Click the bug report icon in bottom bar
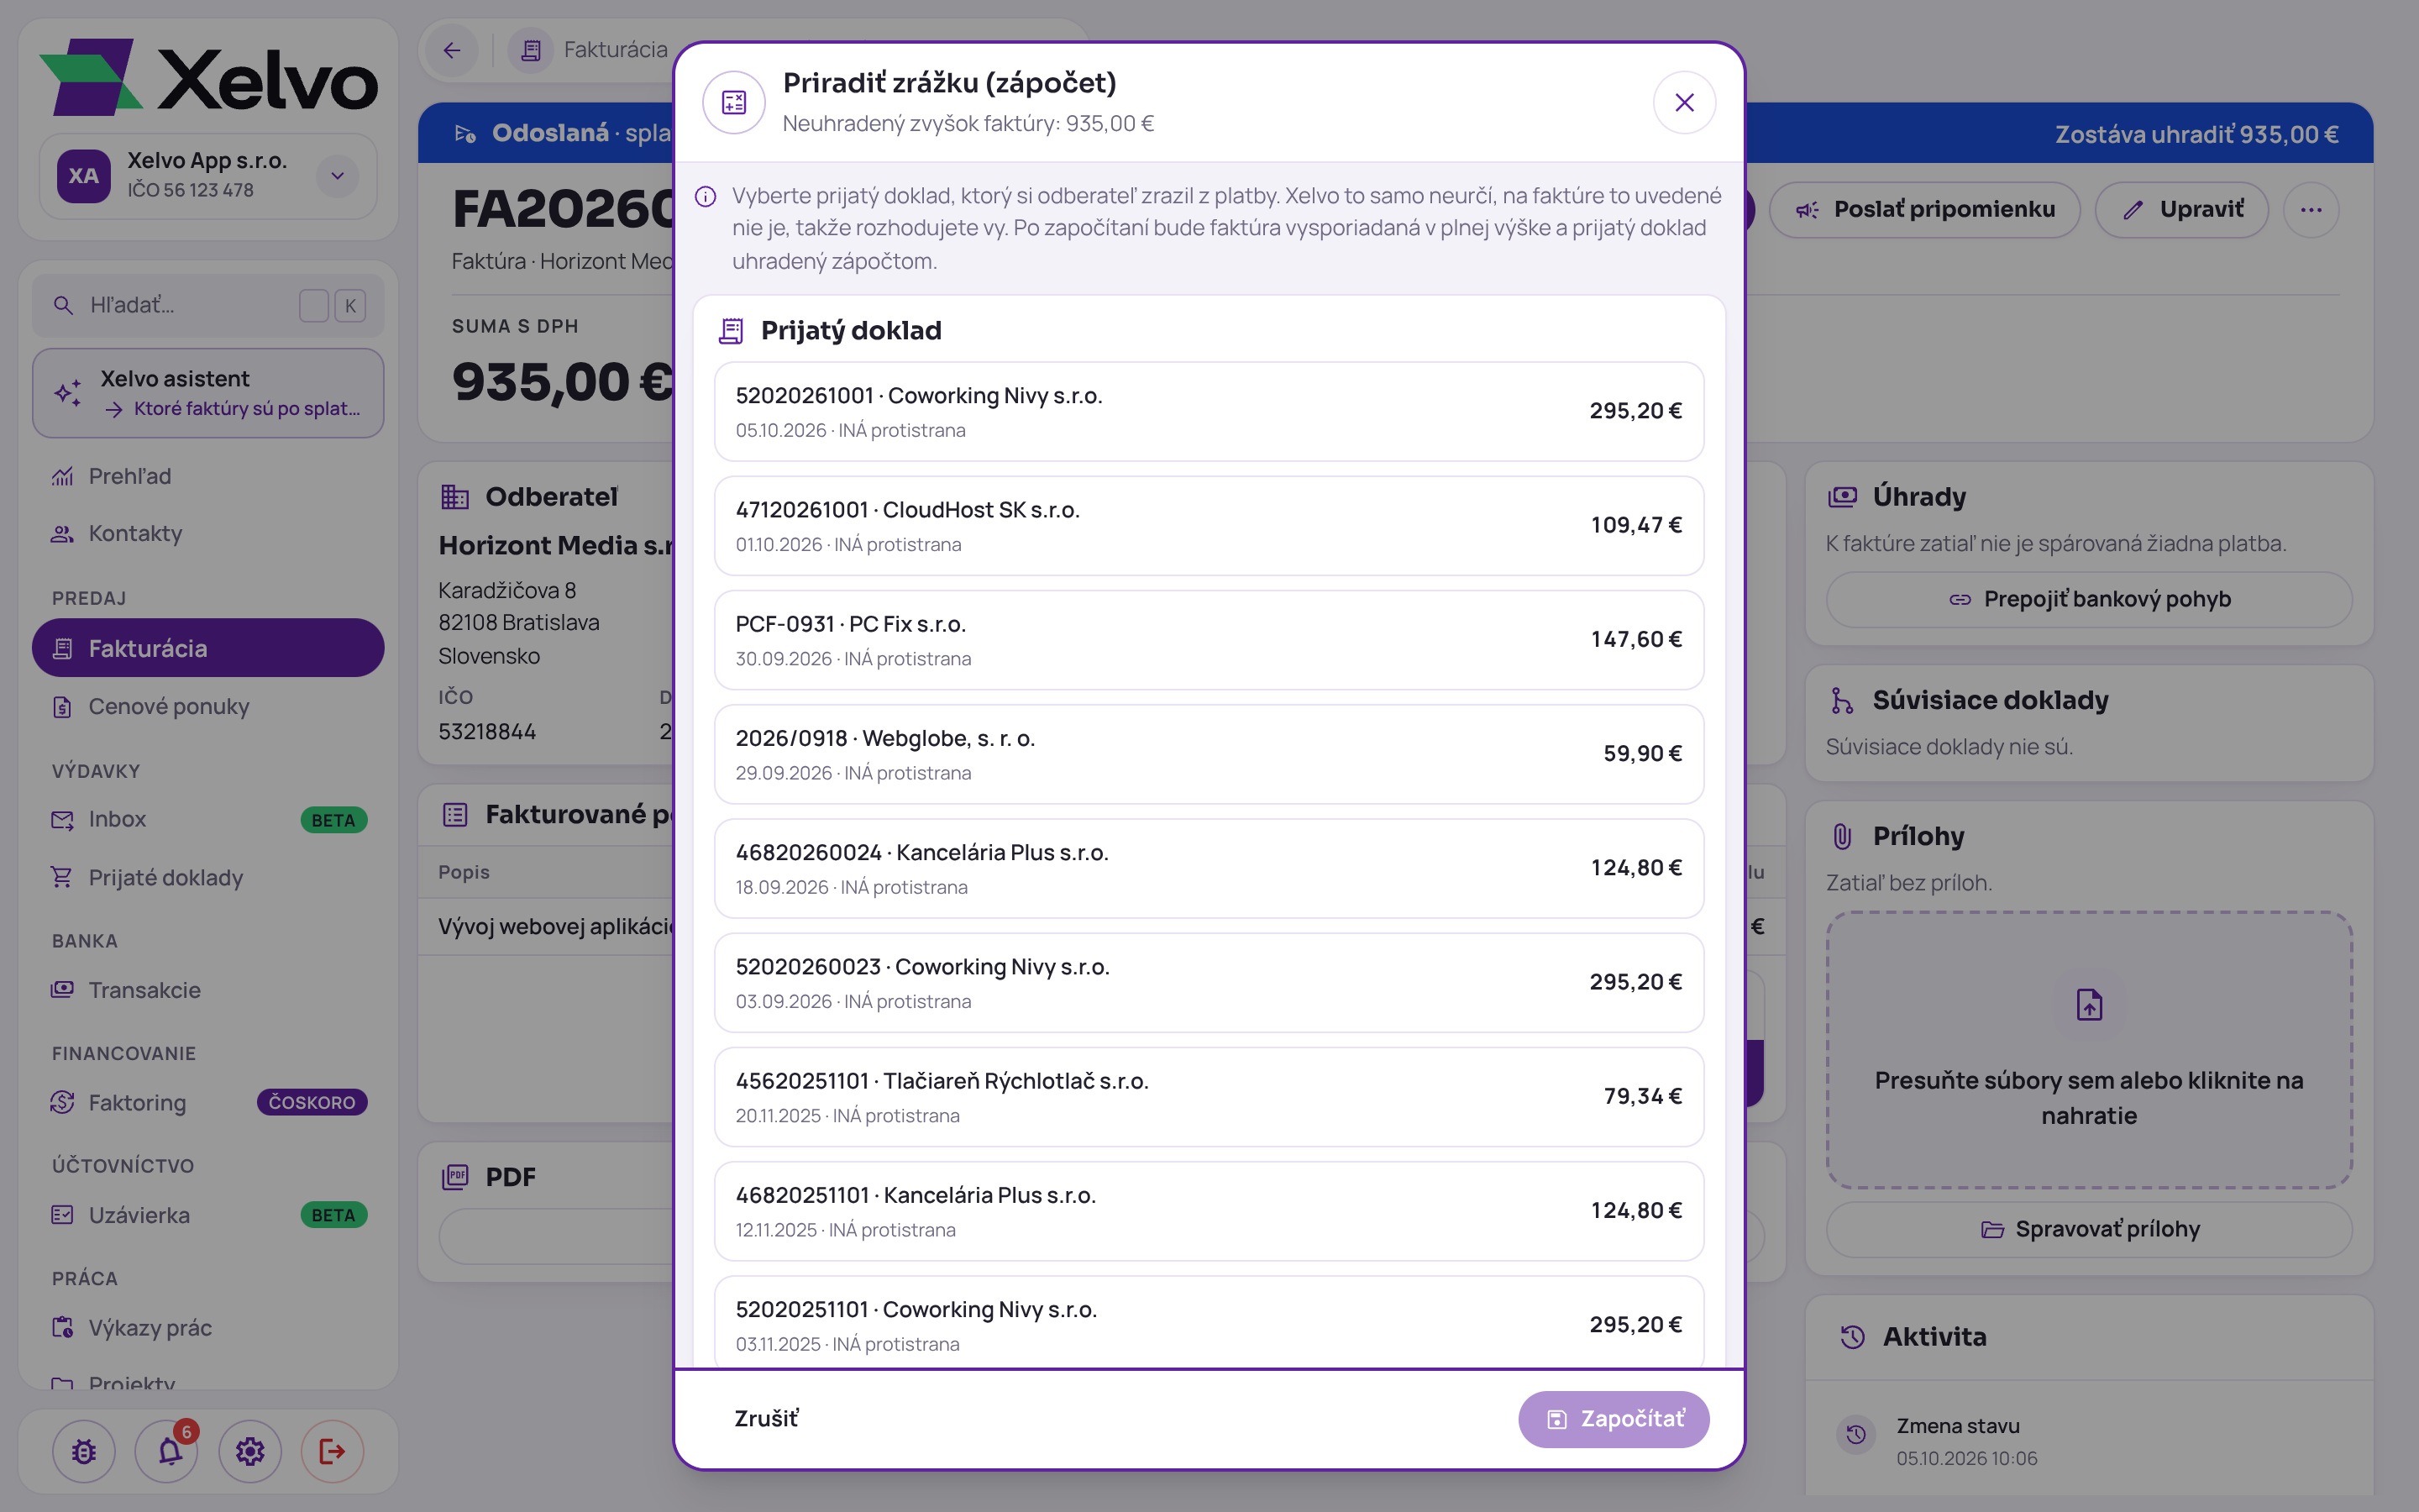2419x1512 pixels. [84, 1451]
